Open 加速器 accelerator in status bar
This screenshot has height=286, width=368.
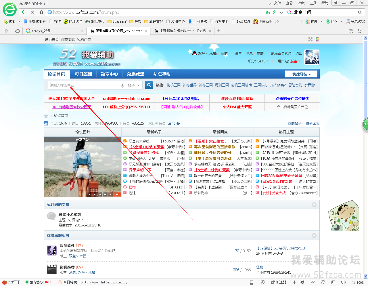click(278, 282)
